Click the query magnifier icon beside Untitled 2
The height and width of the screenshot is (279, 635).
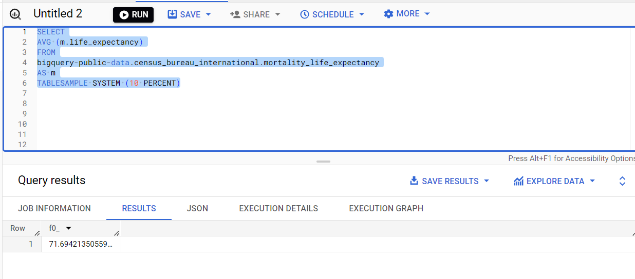coord(15,15)
